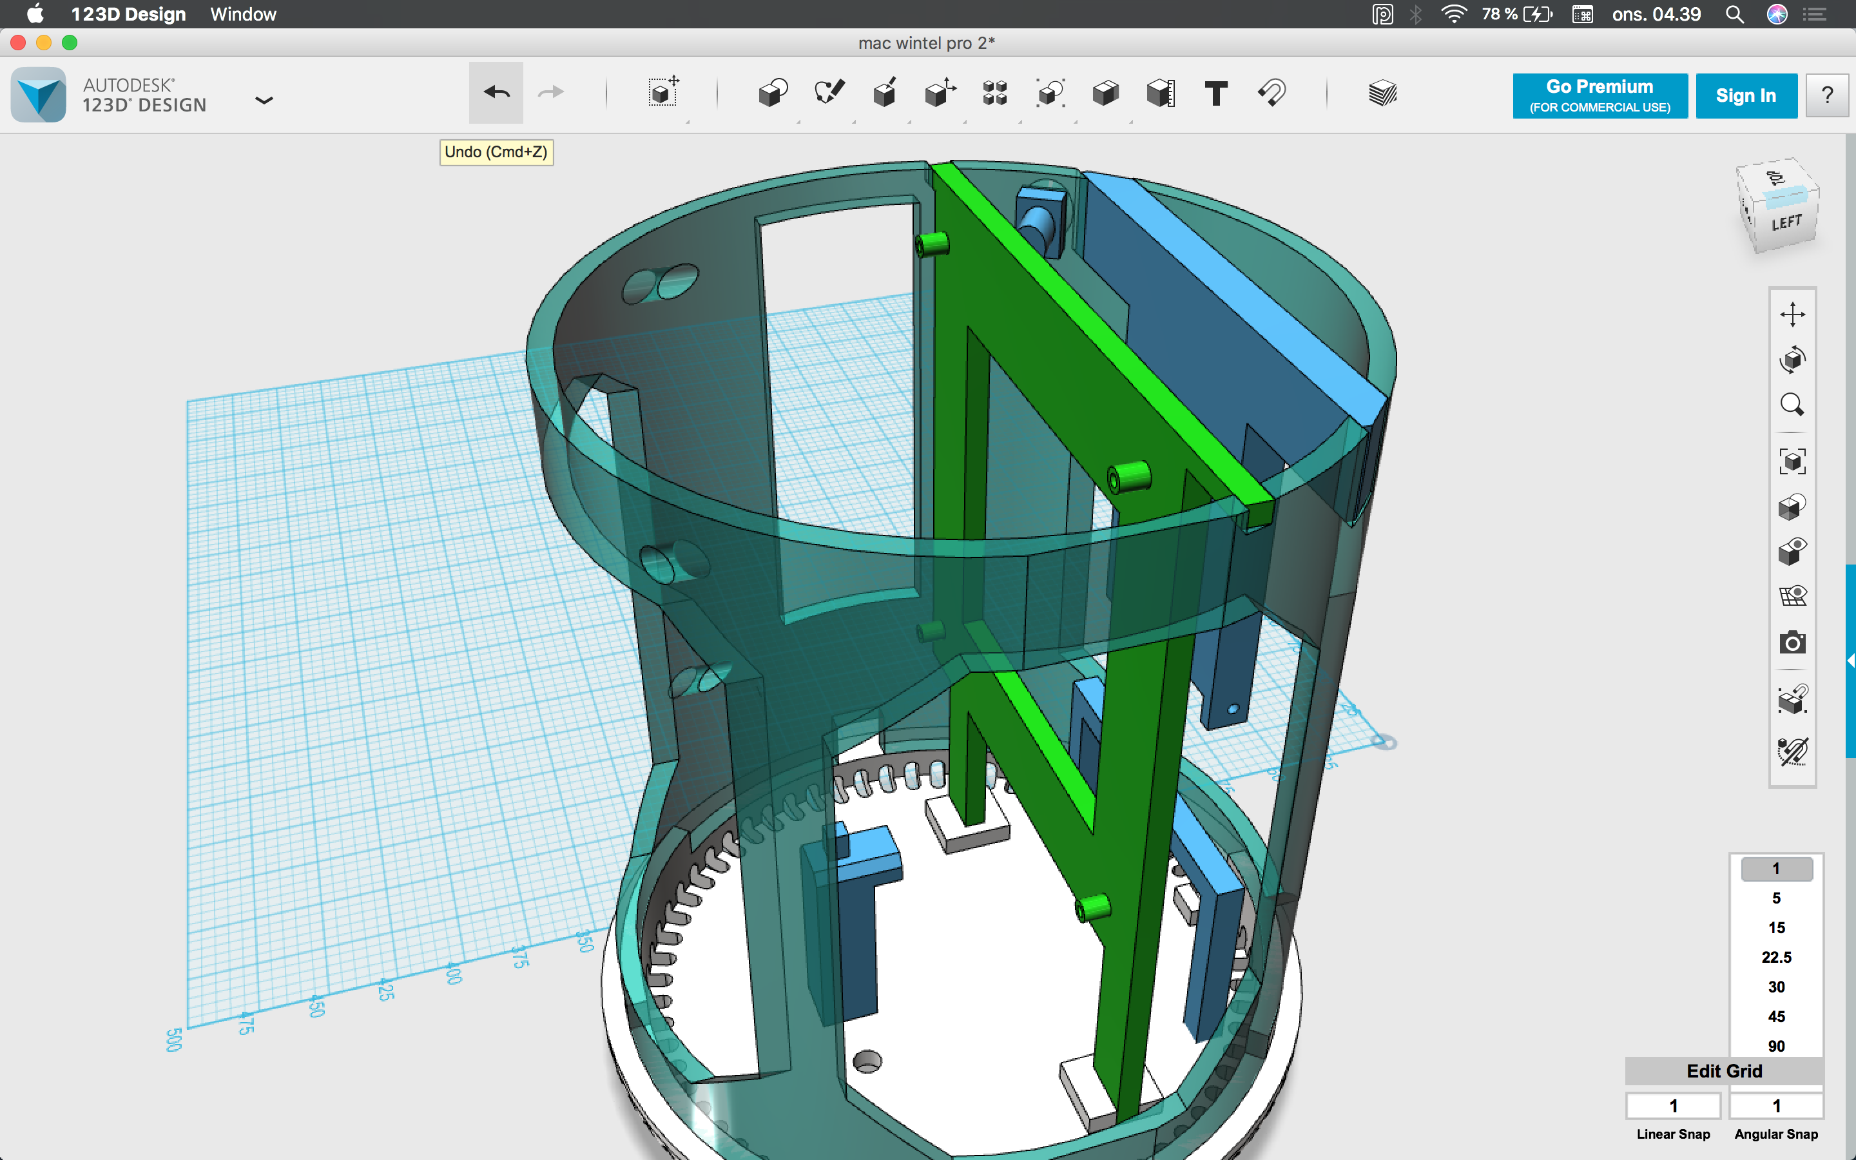Select angular snap value 30
Screen dimensions: 1856x1160
coord(1776,987)
